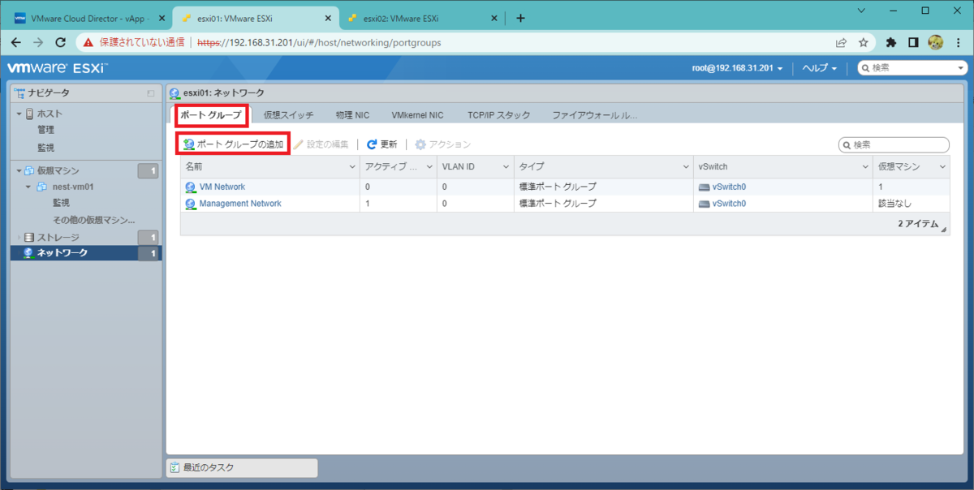Toggle the Chrome side panel icon
Screen dimensions: 974x490
913,42
